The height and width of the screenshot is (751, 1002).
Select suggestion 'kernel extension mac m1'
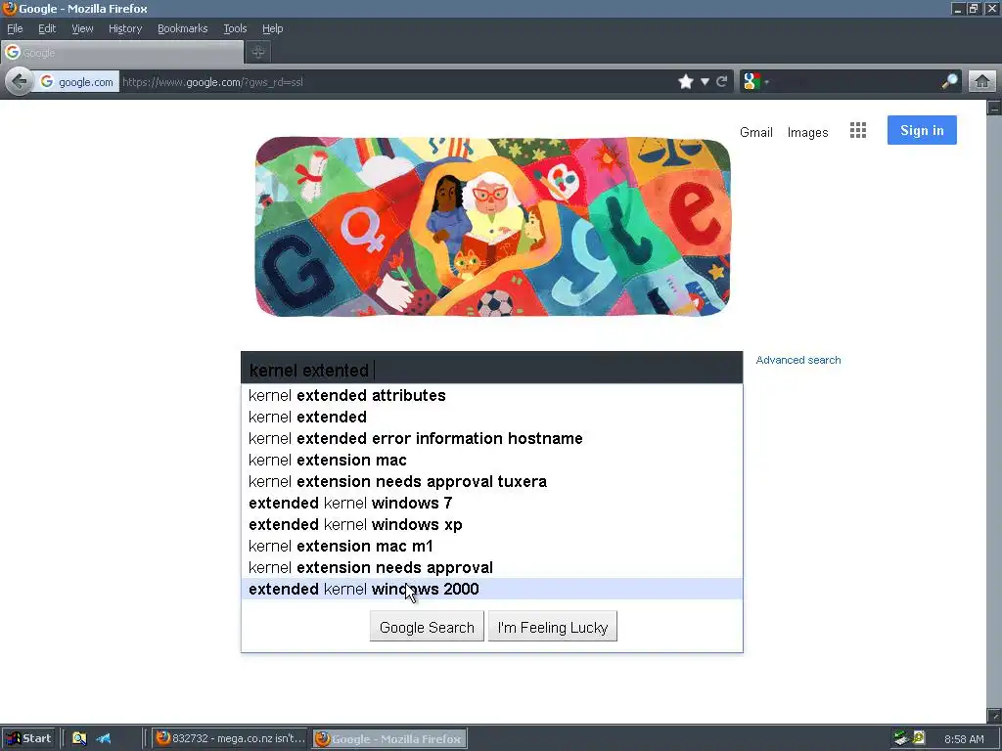pos(491,546)
